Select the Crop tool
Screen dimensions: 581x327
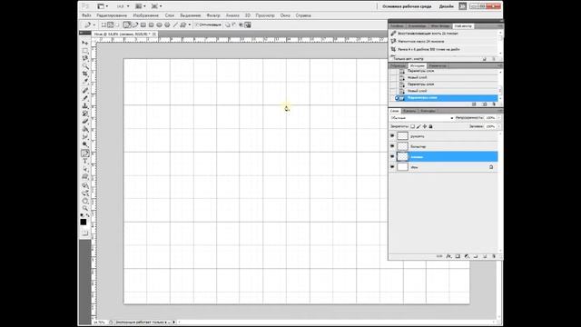pyautogui.click(x=85, y=74)
